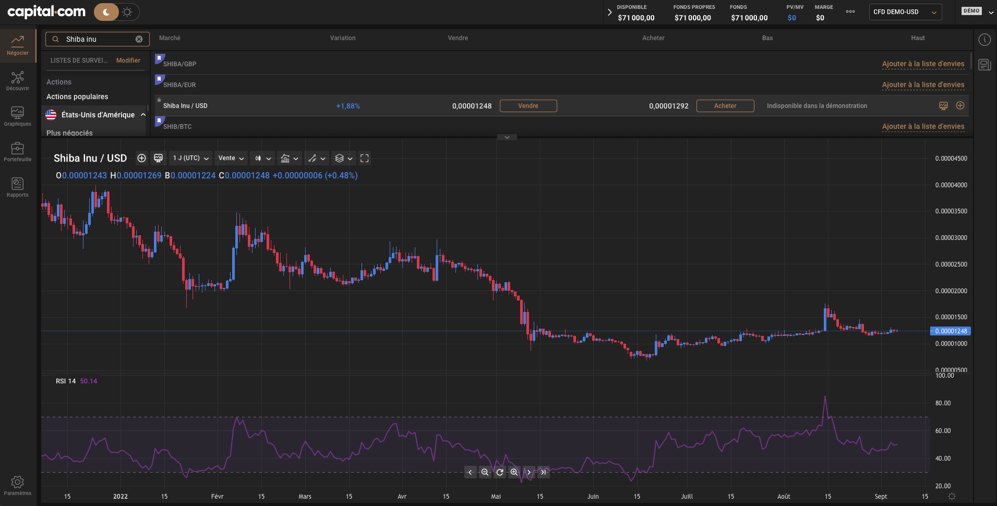Zoom in the chart
This screenshot has width=997, height=506.
(x=514, y=472)
